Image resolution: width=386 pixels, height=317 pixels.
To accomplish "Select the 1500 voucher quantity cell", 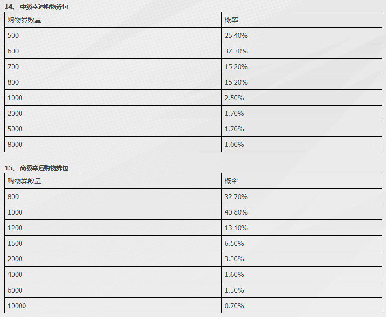I will pos(113,243).
